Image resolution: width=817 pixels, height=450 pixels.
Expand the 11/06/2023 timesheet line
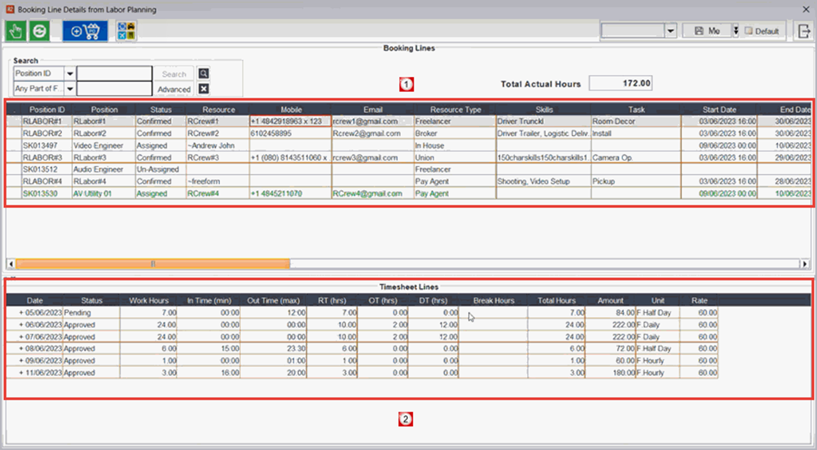(x=21, y=373)
